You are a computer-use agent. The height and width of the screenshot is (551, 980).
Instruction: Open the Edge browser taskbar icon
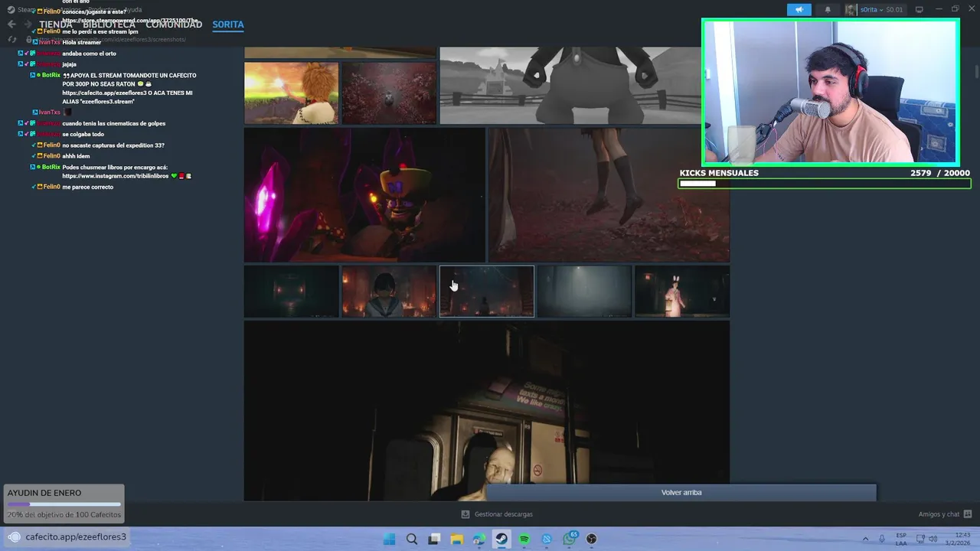[479, 539]
